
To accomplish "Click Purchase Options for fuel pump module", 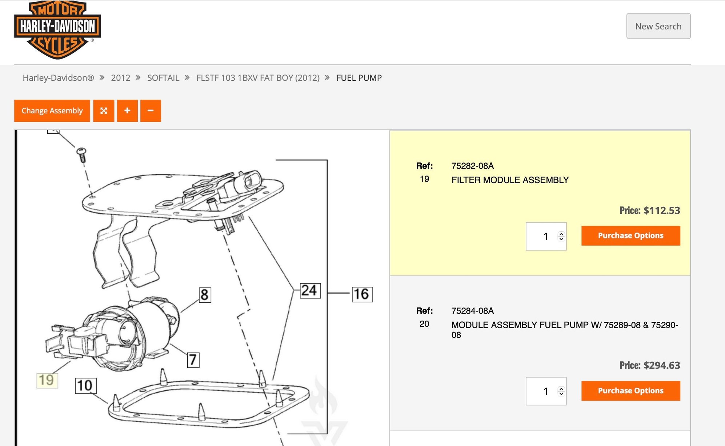I will (630, 391).
